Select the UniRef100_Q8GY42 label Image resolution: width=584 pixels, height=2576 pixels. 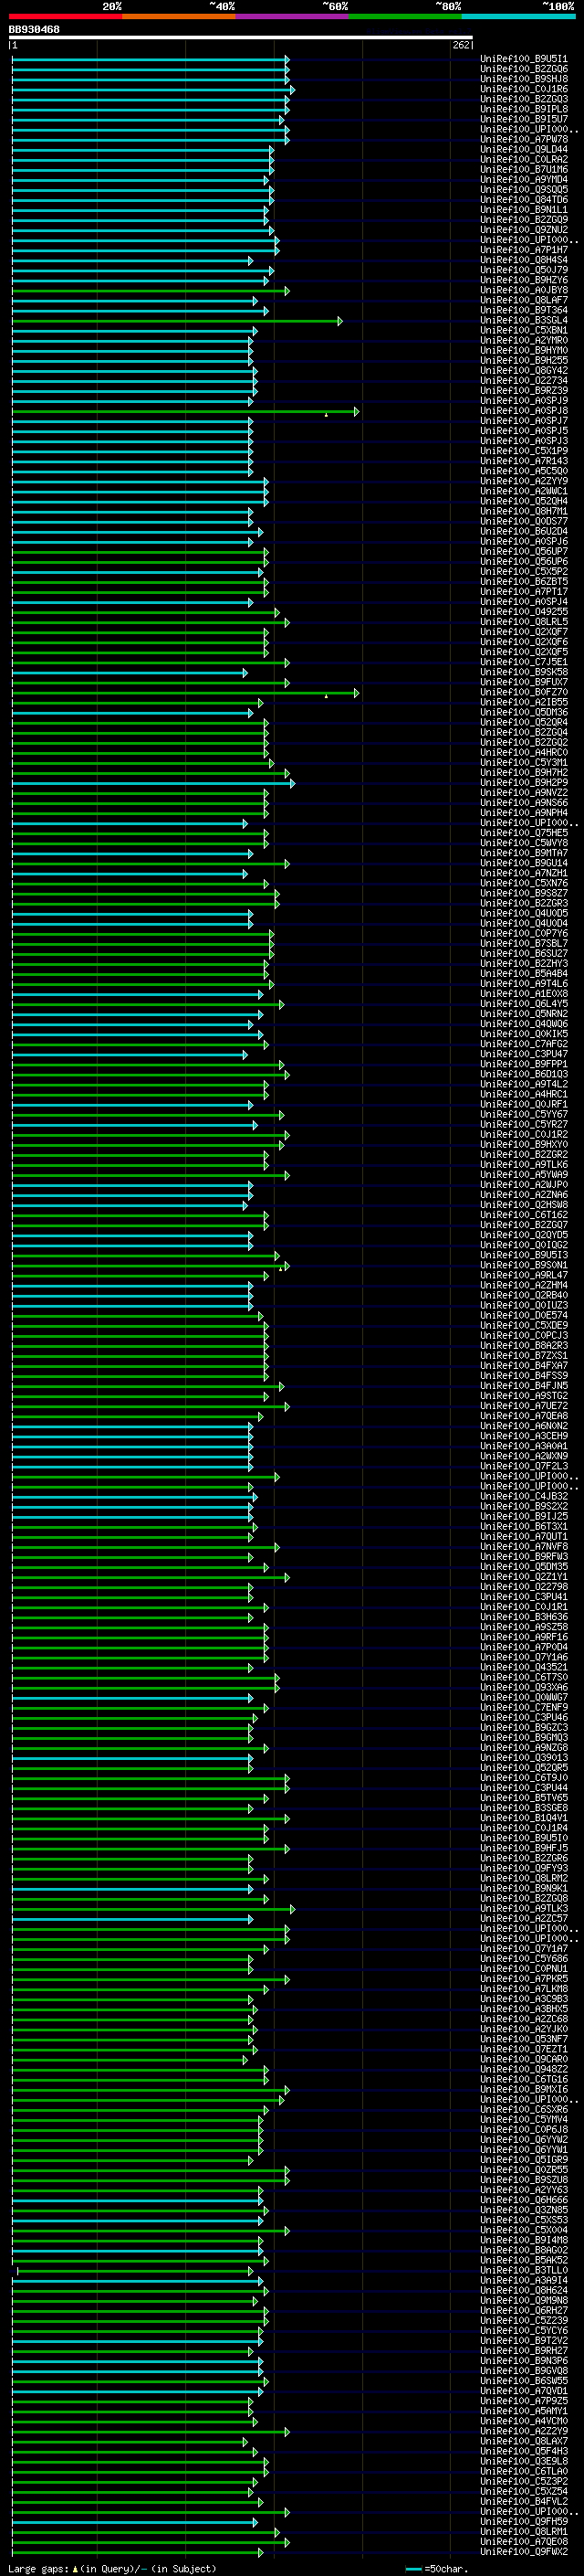coord(523,370)
